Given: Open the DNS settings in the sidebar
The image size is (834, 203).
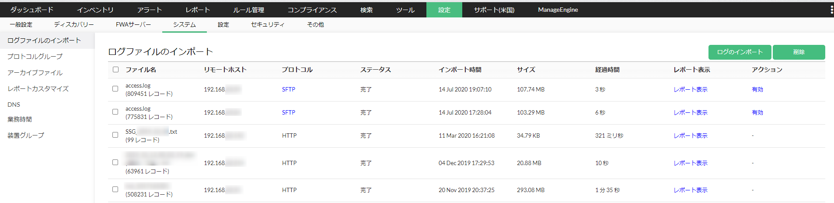Looking at the screenshot, I should (14, 105).
